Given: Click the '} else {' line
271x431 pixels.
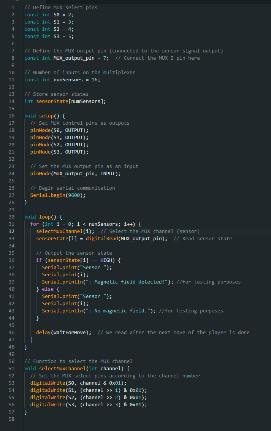Looking at the screenshot, I should [48, 289].
